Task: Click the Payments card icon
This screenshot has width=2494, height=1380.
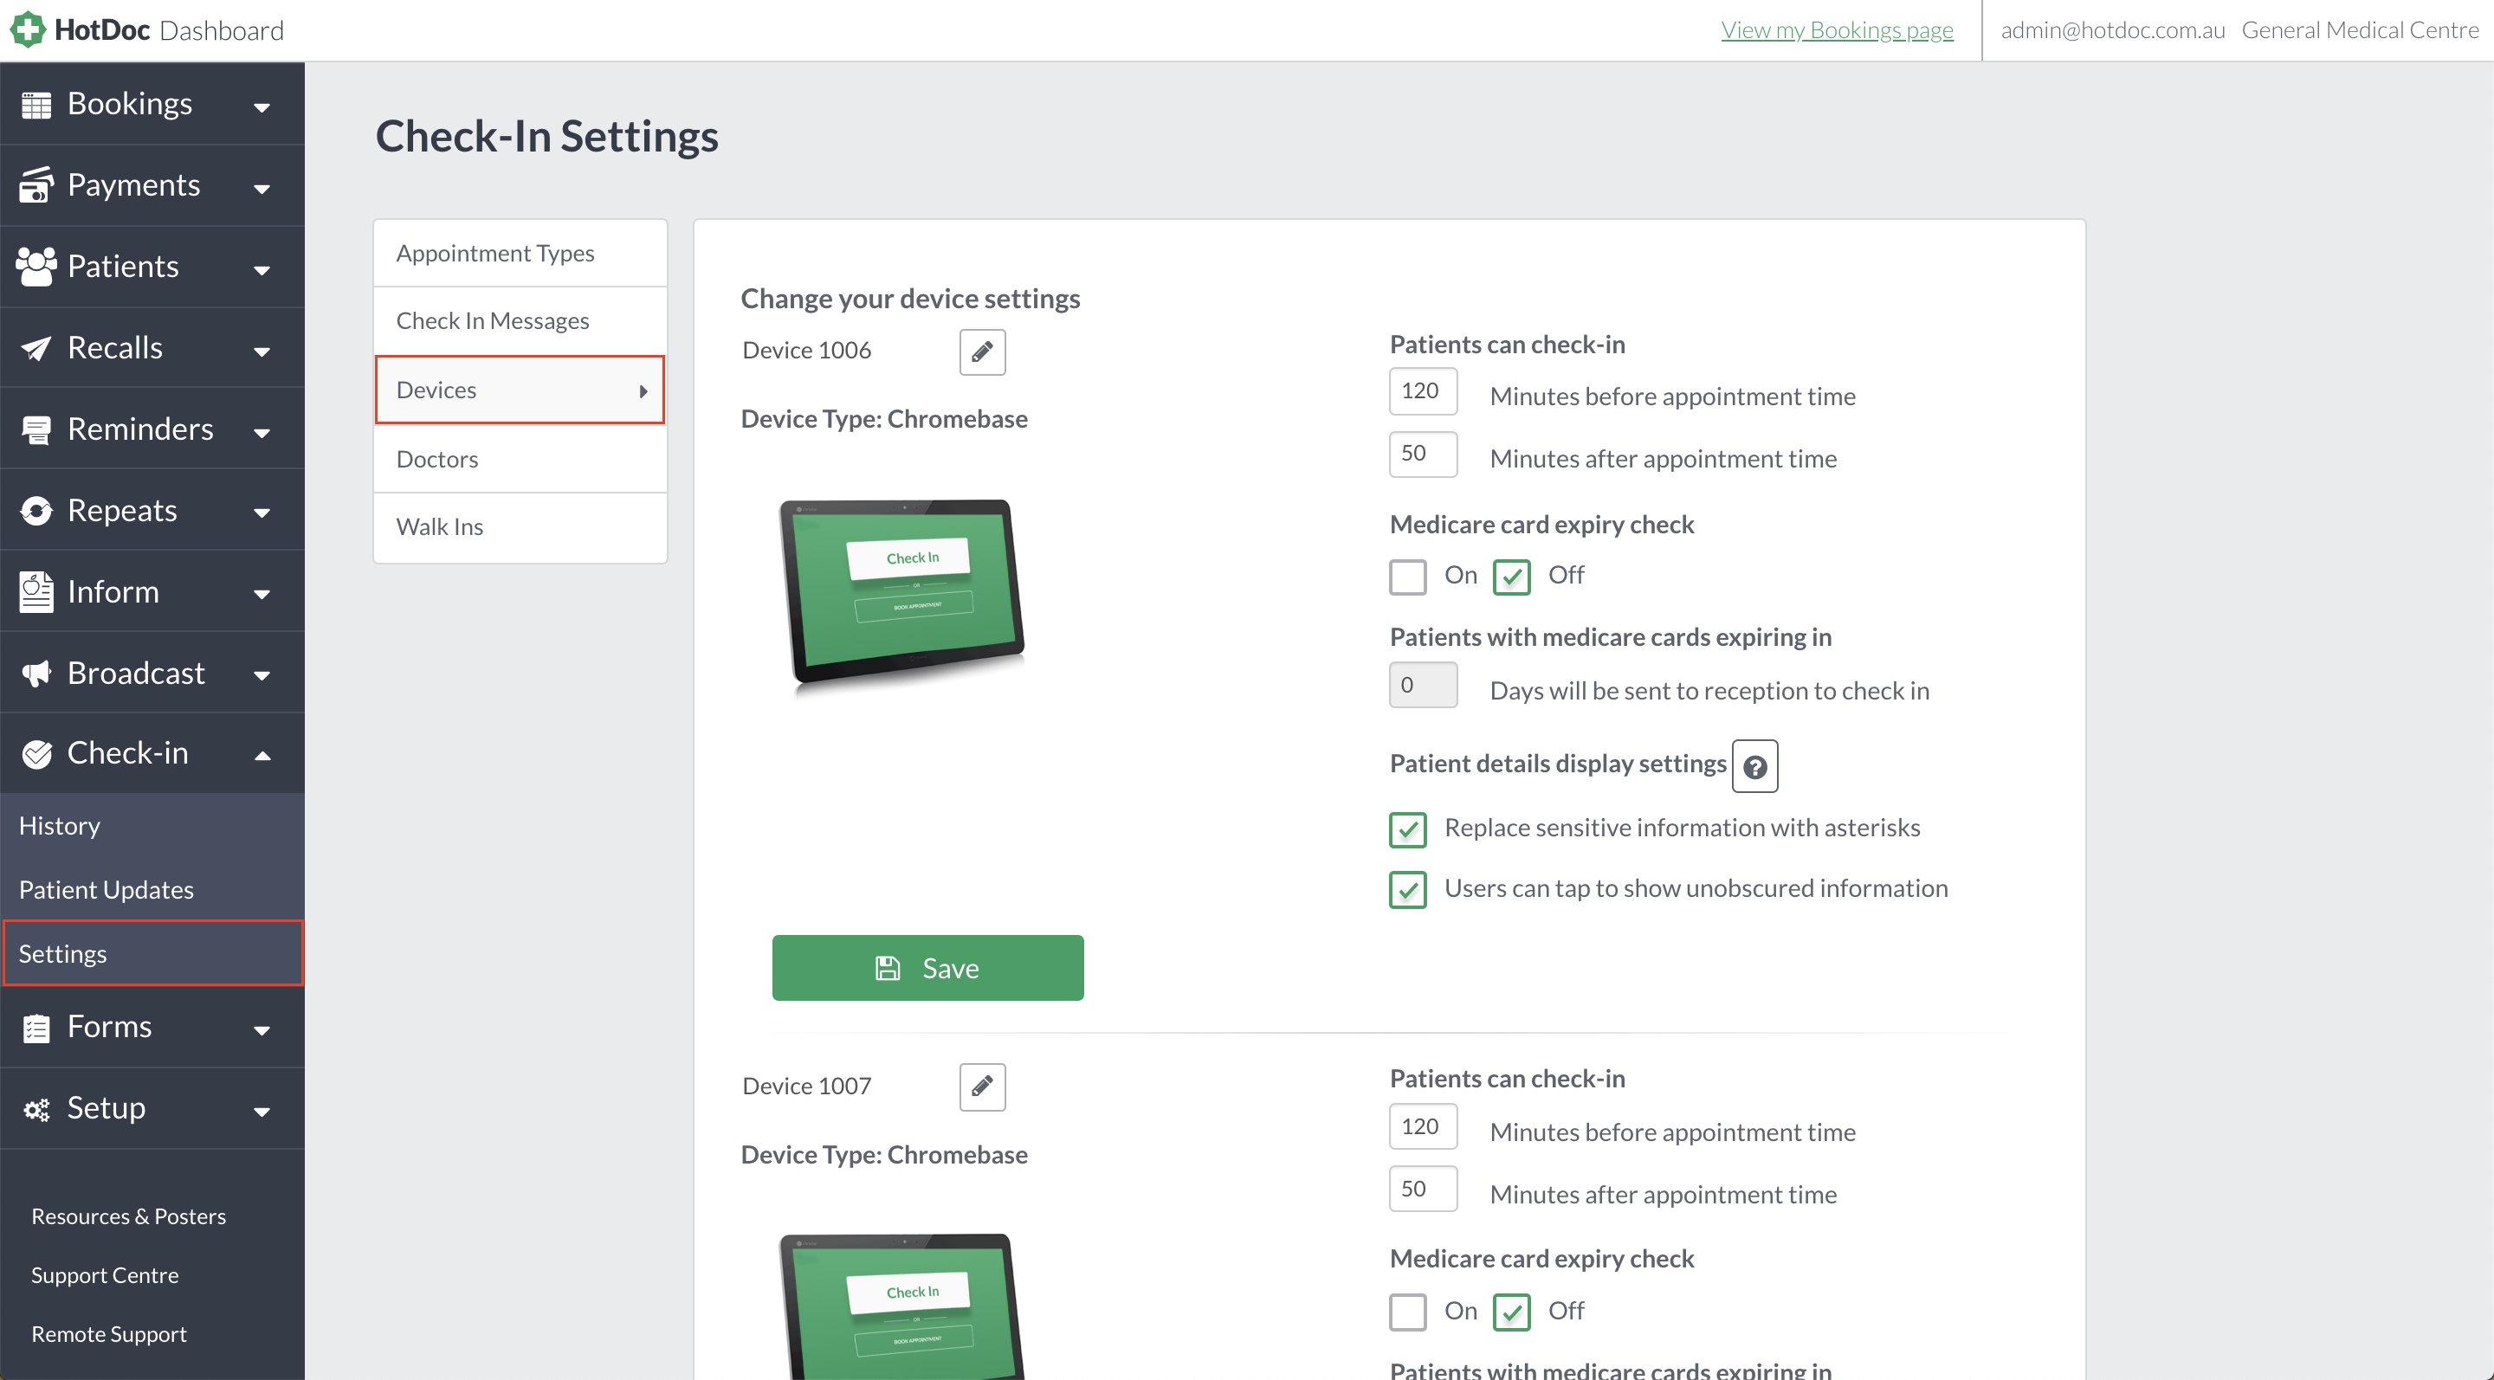Action: click(x=36, y=185)
